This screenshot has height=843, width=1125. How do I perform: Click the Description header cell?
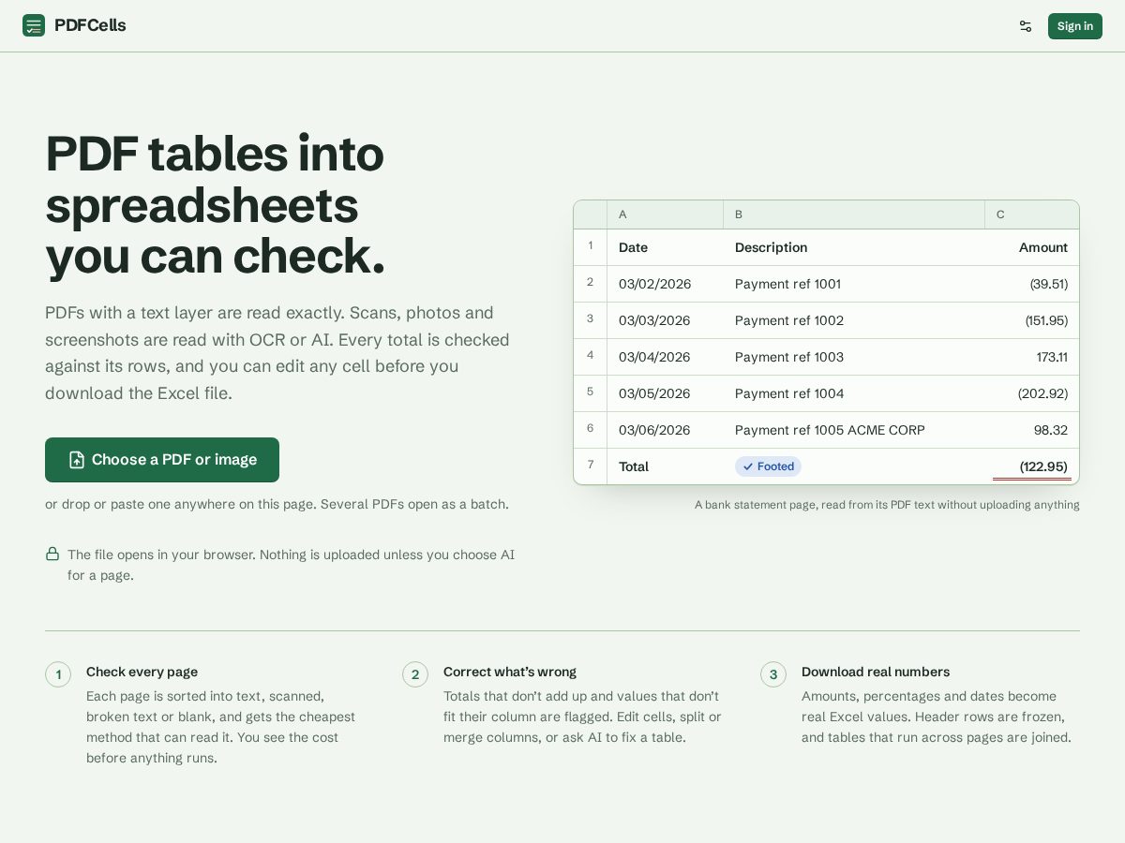(854, 247)
